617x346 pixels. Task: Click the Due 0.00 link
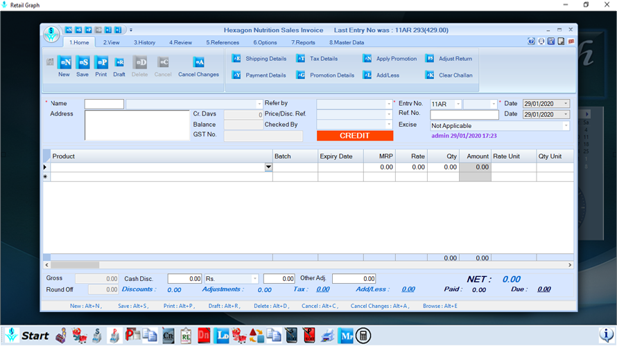click(544, 289)
